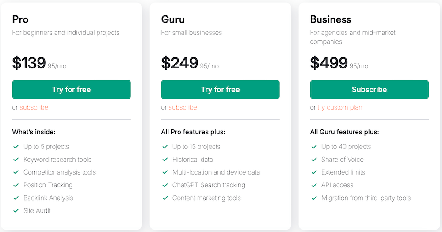Open the subscribe link under Pro
Screen dimensions: 442x232
tap(34, 107)
